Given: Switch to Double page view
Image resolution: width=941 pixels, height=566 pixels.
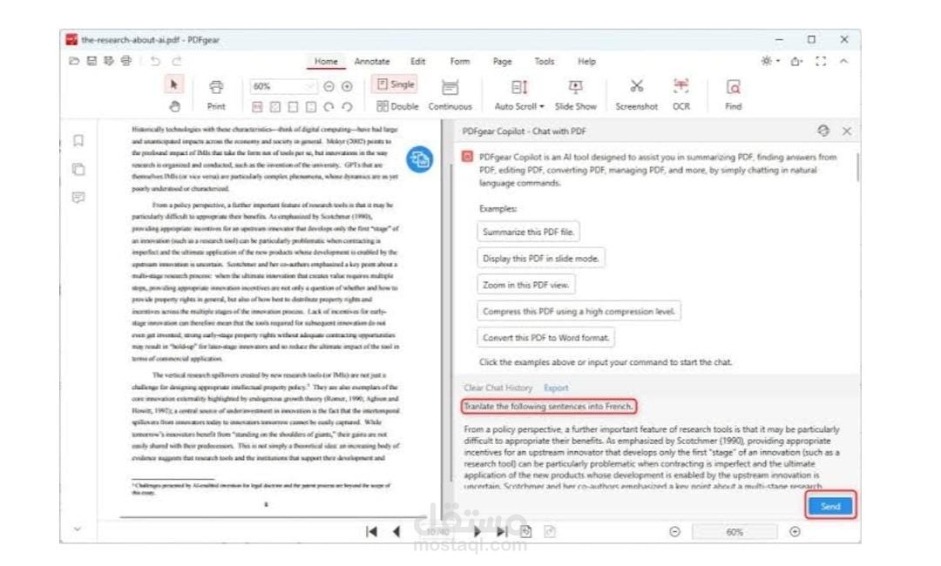Looking at the screenshot, I should point(397,106).
